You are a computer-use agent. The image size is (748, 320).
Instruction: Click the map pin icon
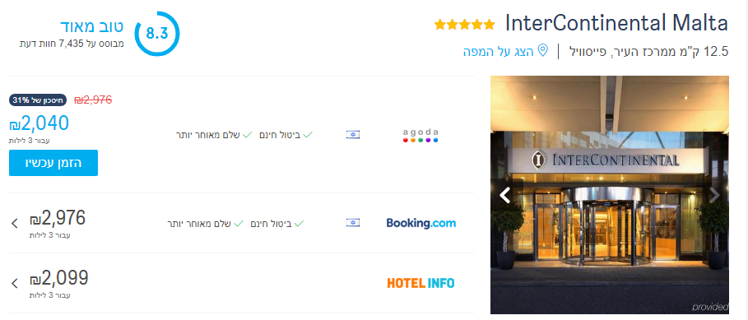point(543,50)
